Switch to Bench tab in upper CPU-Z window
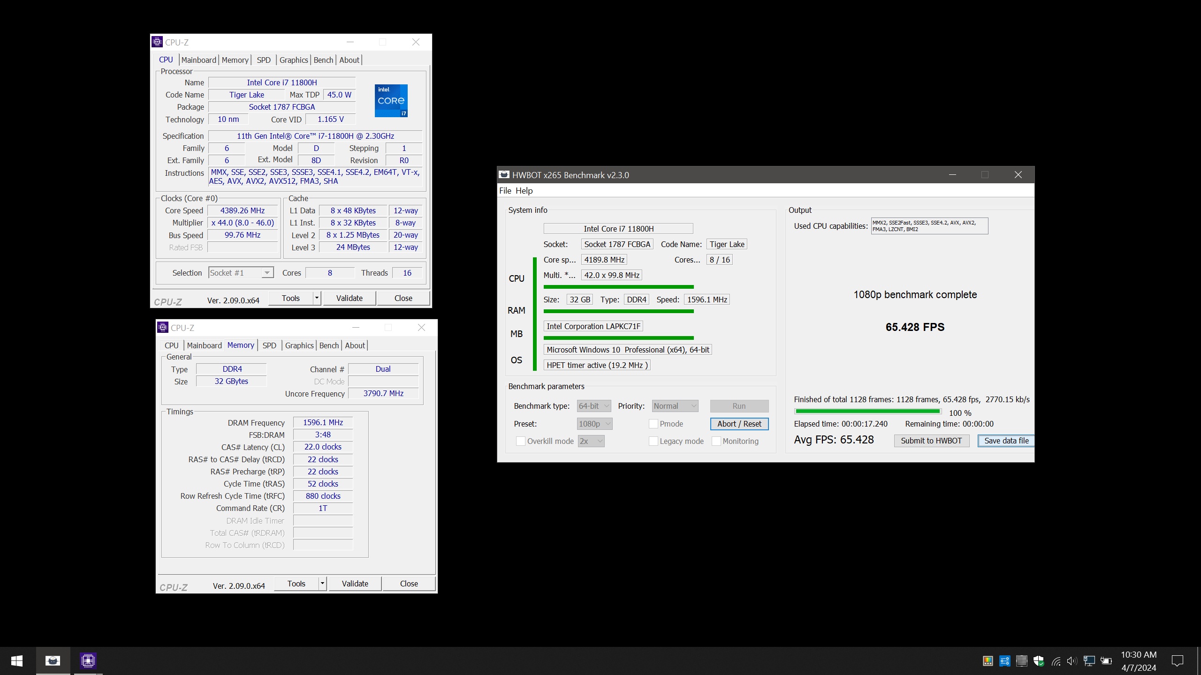The image size is (1201, 675). (323, 60)
